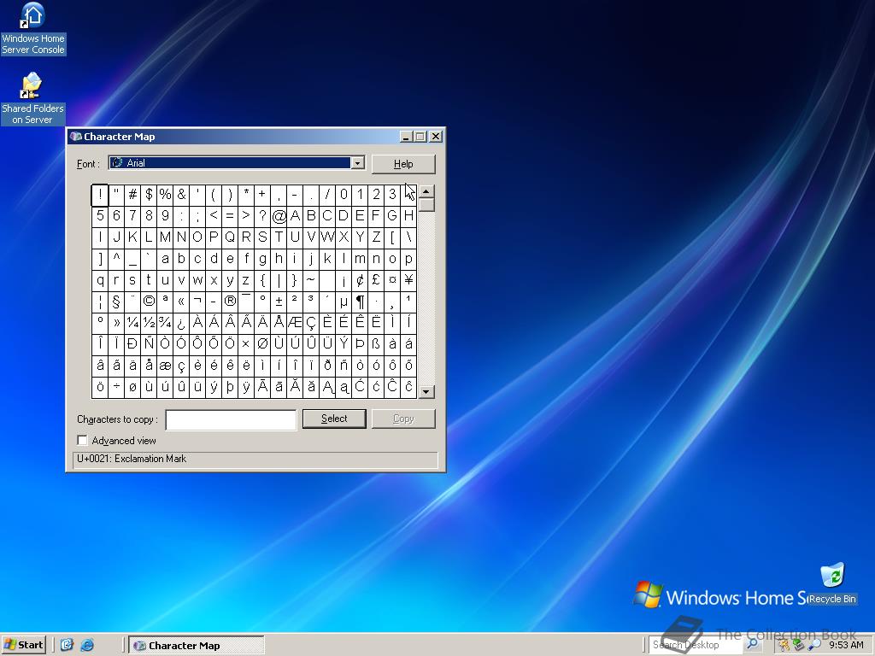This screenshot has height=656, width=875.
Task: Select the yen ¥ character cell
Action: coord(408,280)
